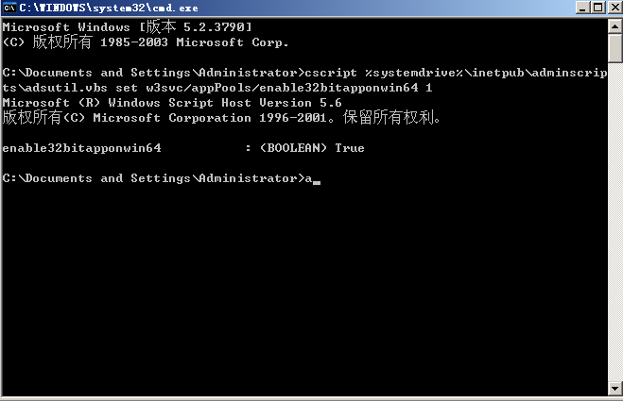This screenshot has height=401, width=623.
Task: Click the Microsoft Corporation 1996-2001 copyright line
Action: [x=222, y=118]
